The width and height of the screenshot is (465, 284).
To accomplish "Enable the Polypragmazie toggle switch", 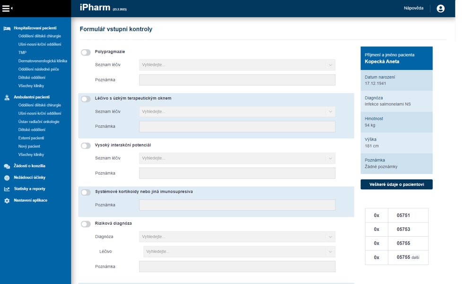I will [x=86, y=53].
